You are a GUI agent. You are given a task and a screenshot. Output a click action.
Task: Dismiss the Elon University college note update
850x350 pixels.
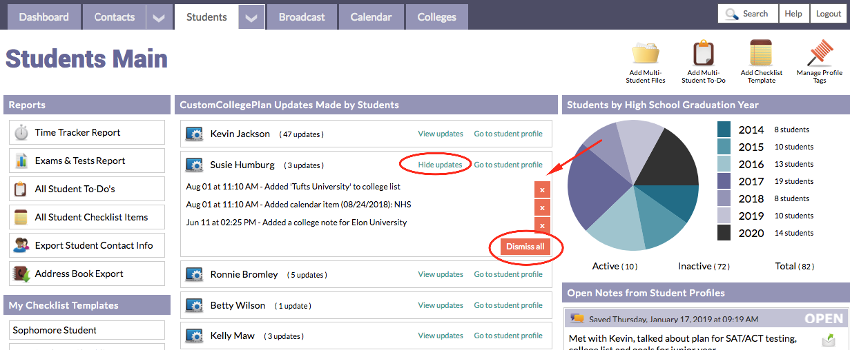click(542, 225)
